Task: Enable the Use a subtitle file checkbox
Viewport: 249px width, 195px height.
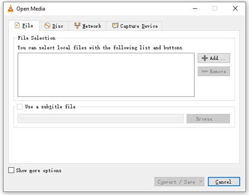Action: coord(19,106)
